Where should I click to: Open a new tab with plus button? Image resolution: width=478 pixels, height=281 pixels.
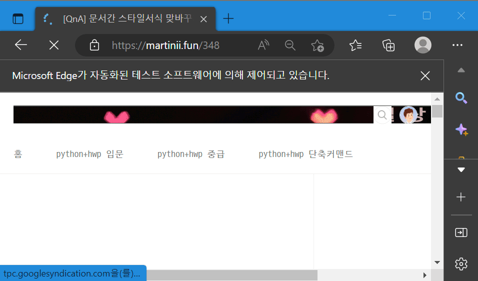[x=228, y=18]
